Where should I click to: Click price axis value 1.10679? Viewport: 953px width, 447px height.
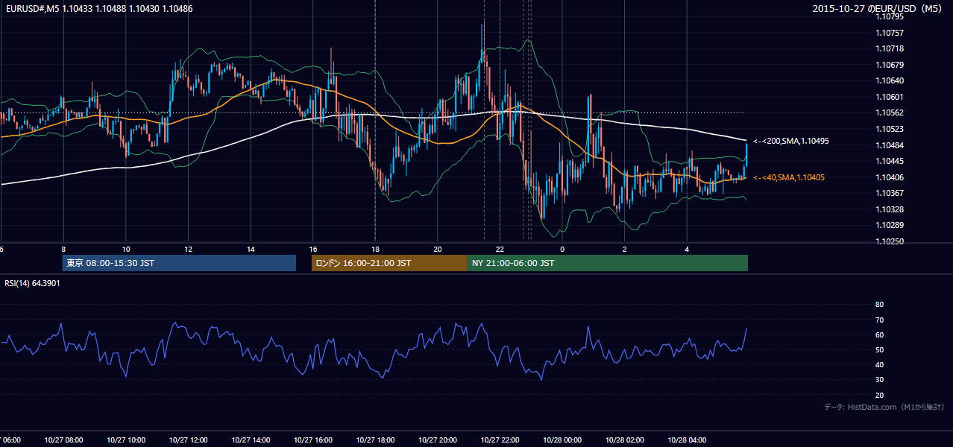click(890, 65)
